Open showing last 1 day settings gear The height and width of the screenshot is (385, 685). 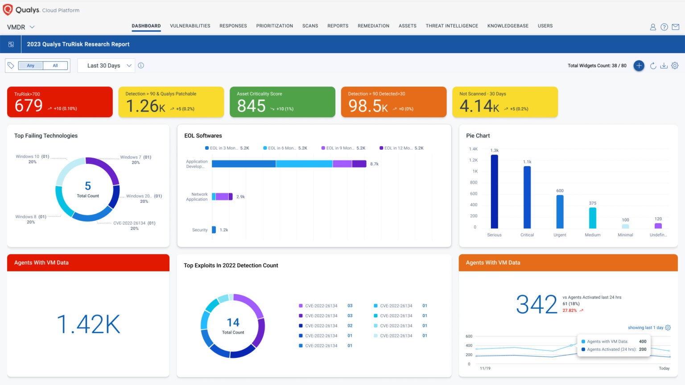pyautogui.click(x=668, y=328)
